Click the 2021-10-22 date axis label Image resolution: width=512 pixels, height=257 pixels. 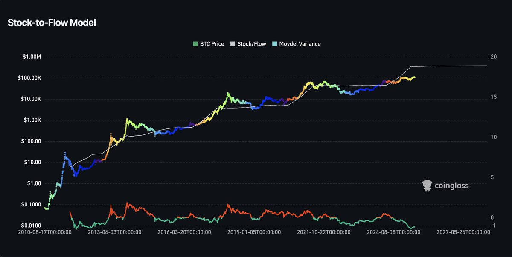(324, 232)
